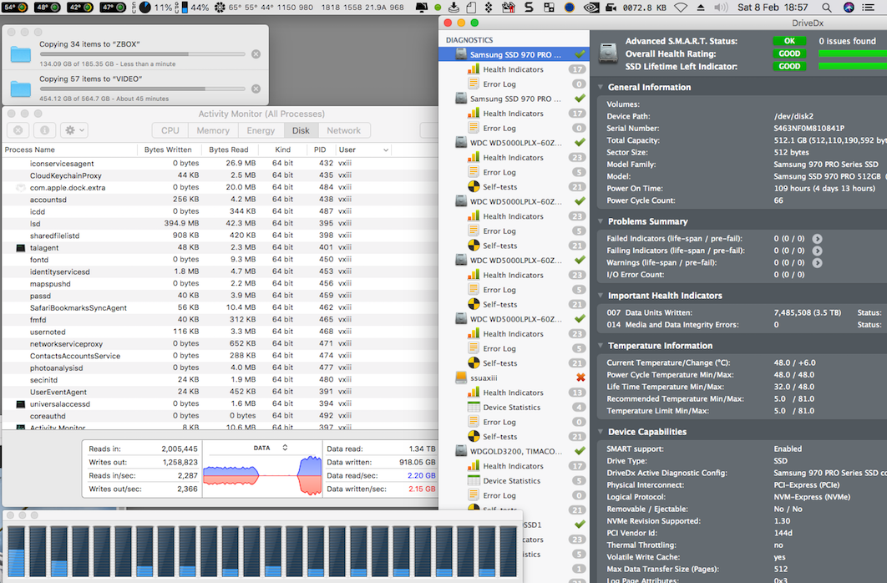Screen dimensions: 887x583
Task: Open Device Statistics under ssuaxiii
Action: [511, 407]
